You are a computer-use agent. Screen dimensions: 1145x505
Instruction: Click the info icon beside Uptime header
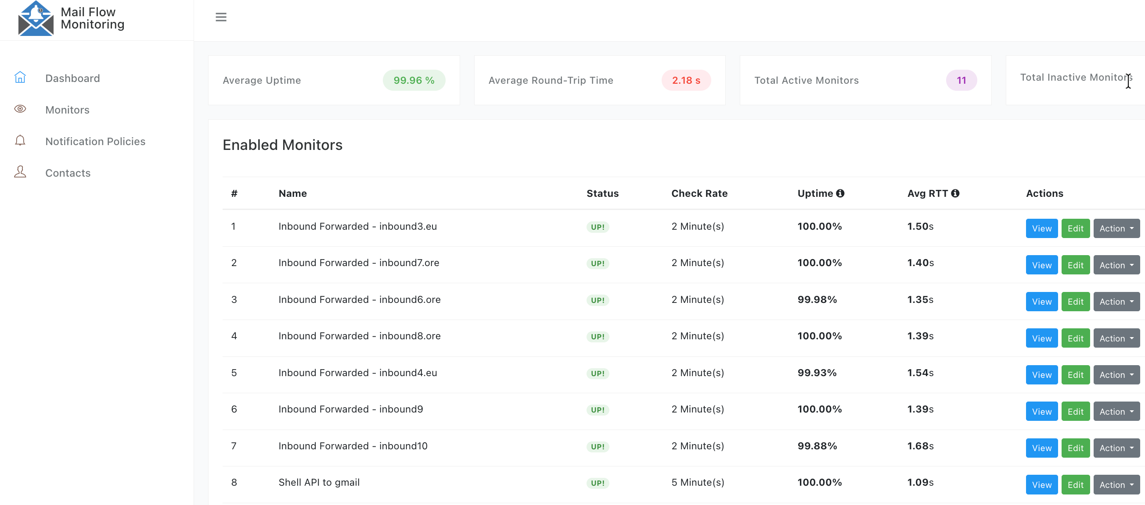pos(840,193)
